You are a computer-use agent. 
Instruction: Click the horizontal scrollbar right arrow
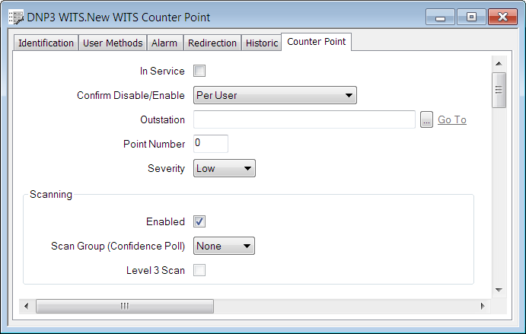point(482,306)
